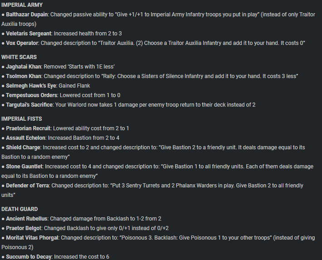Click the Moritat Vitas Phorgal card name
The width and height of the screenshot is (322, 260).
click(32, 238)
